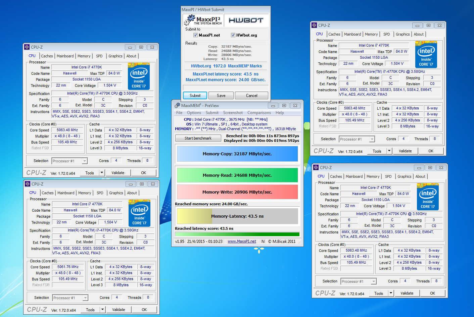Switch to About tab in upper-right CPU-Z
474x317 pixels.
[419, 34]
